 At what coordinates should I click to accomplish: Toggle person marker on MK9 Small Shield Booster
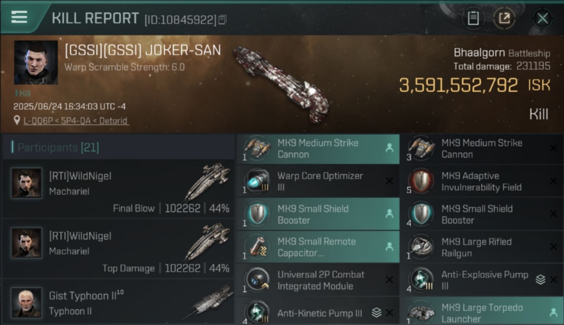(x=389, y=214)
